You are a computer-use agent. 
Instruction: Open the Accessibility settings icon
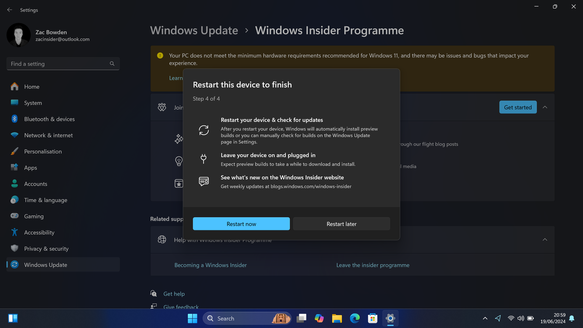[16, 232]
